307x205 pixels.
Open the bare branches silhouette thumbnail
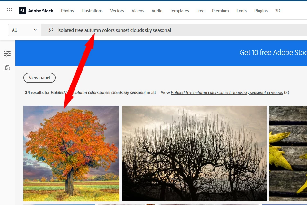(x=194, y=154)
